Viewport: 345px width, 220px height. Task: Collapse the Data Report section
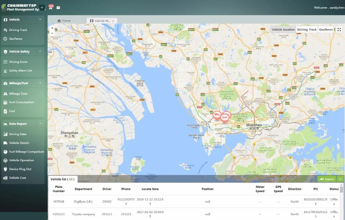[40, 124]
